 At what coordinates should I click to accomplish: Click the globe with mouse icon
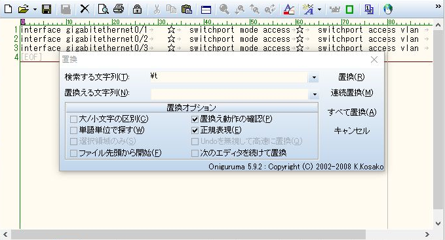(x=388, y=9)
